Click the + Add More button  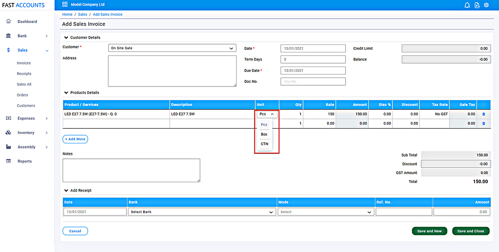click(x=75, y=139)
